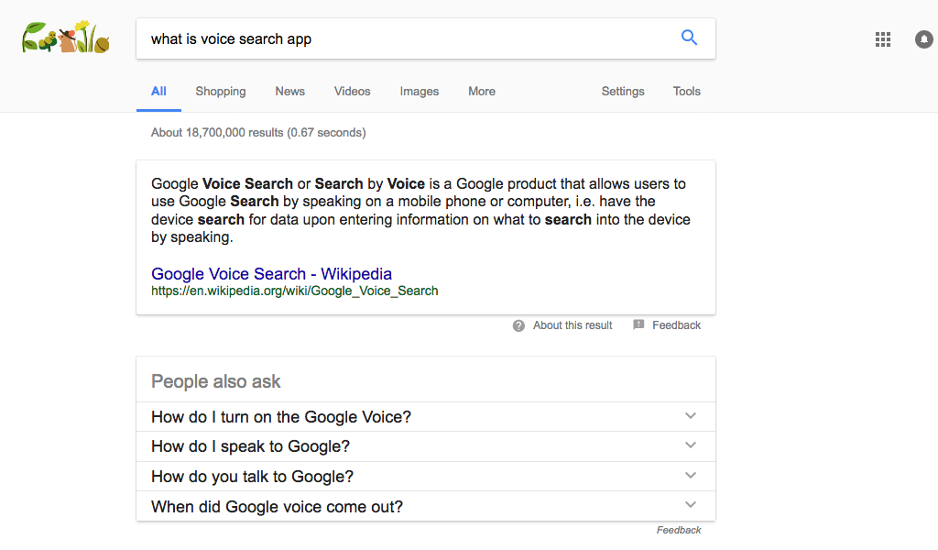The image size is (938, 550).
Task: Click the 'People also ask' heading
Action: click(216, 382)
